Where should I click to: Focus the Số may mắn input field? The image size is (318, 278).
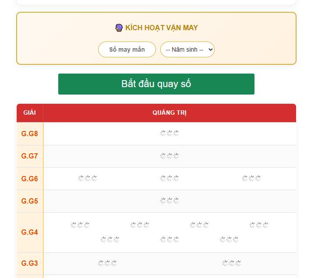click(127, 49)
